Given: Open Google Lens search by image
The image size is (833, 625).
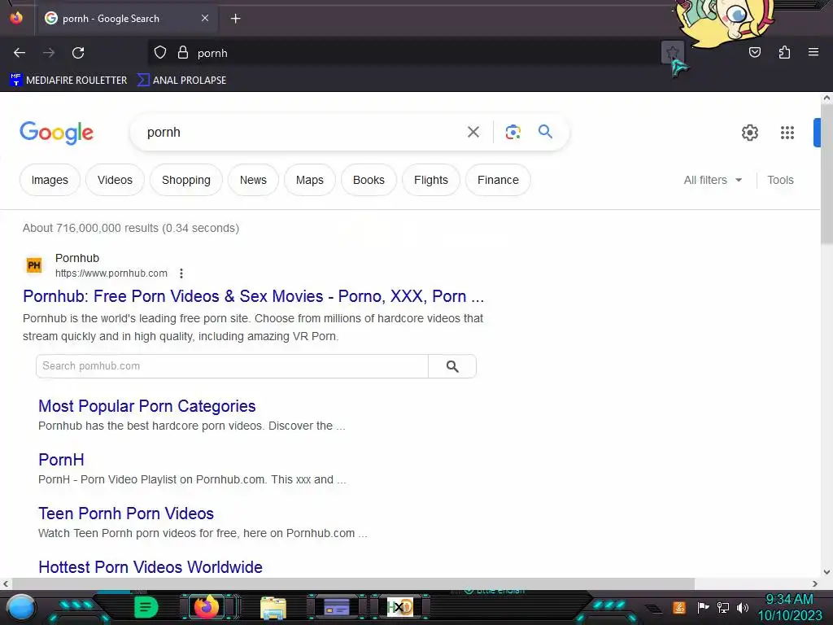Looking at the screenshot, I should (512, 132).
